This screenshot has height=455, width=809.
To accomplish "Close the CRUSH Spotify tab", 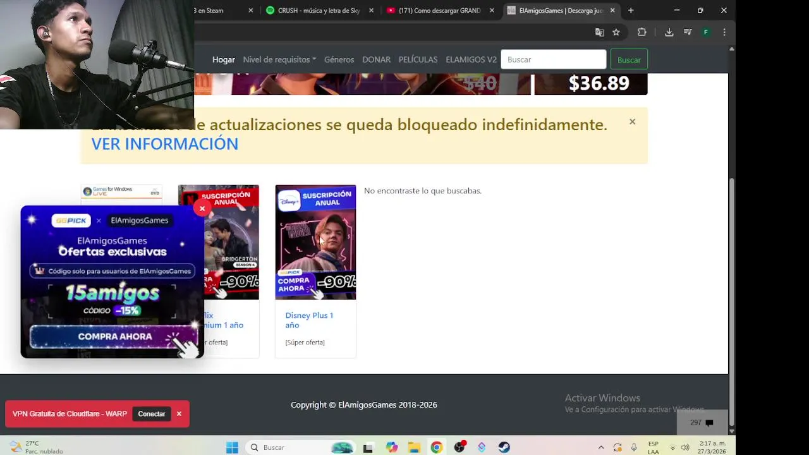I will point(371,10).
